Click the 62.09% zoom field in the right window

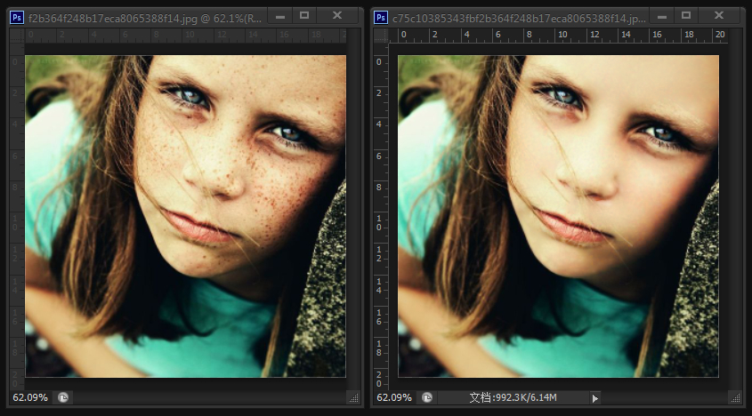click(393, 397)
